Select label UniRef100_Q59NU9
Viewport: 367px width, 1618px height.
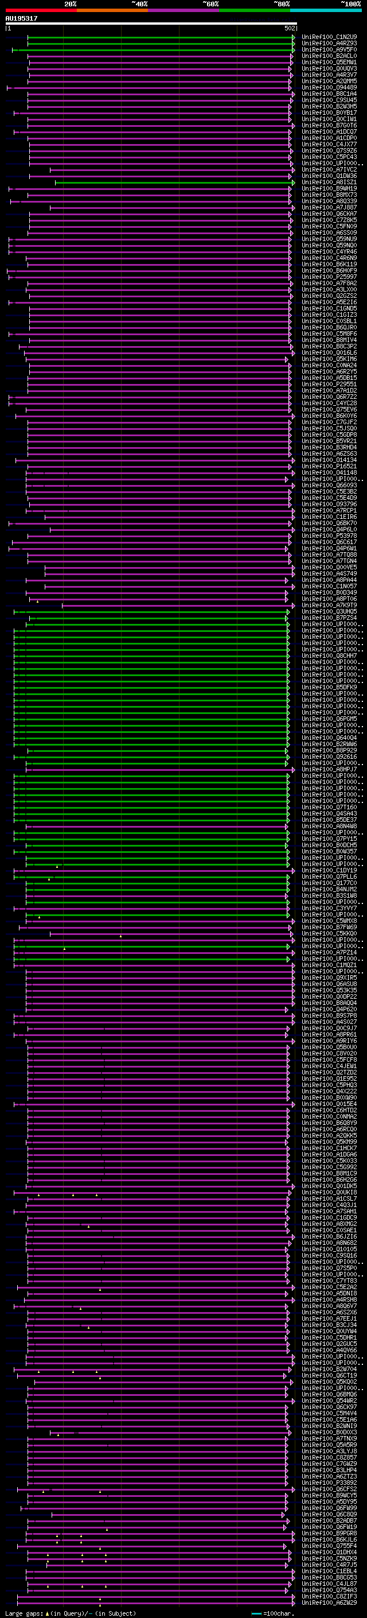(329, 239)
